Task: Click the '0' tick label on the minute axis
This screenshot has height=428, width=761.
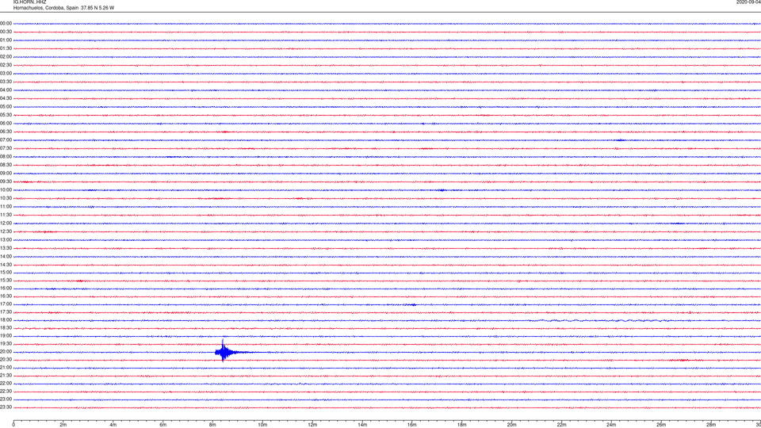Action: pos(13,425)
